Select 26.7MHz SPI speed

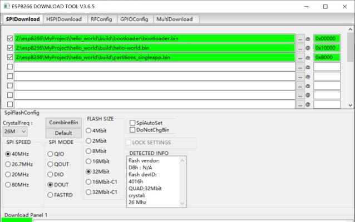pyautogui.click(x=8, y=164)
